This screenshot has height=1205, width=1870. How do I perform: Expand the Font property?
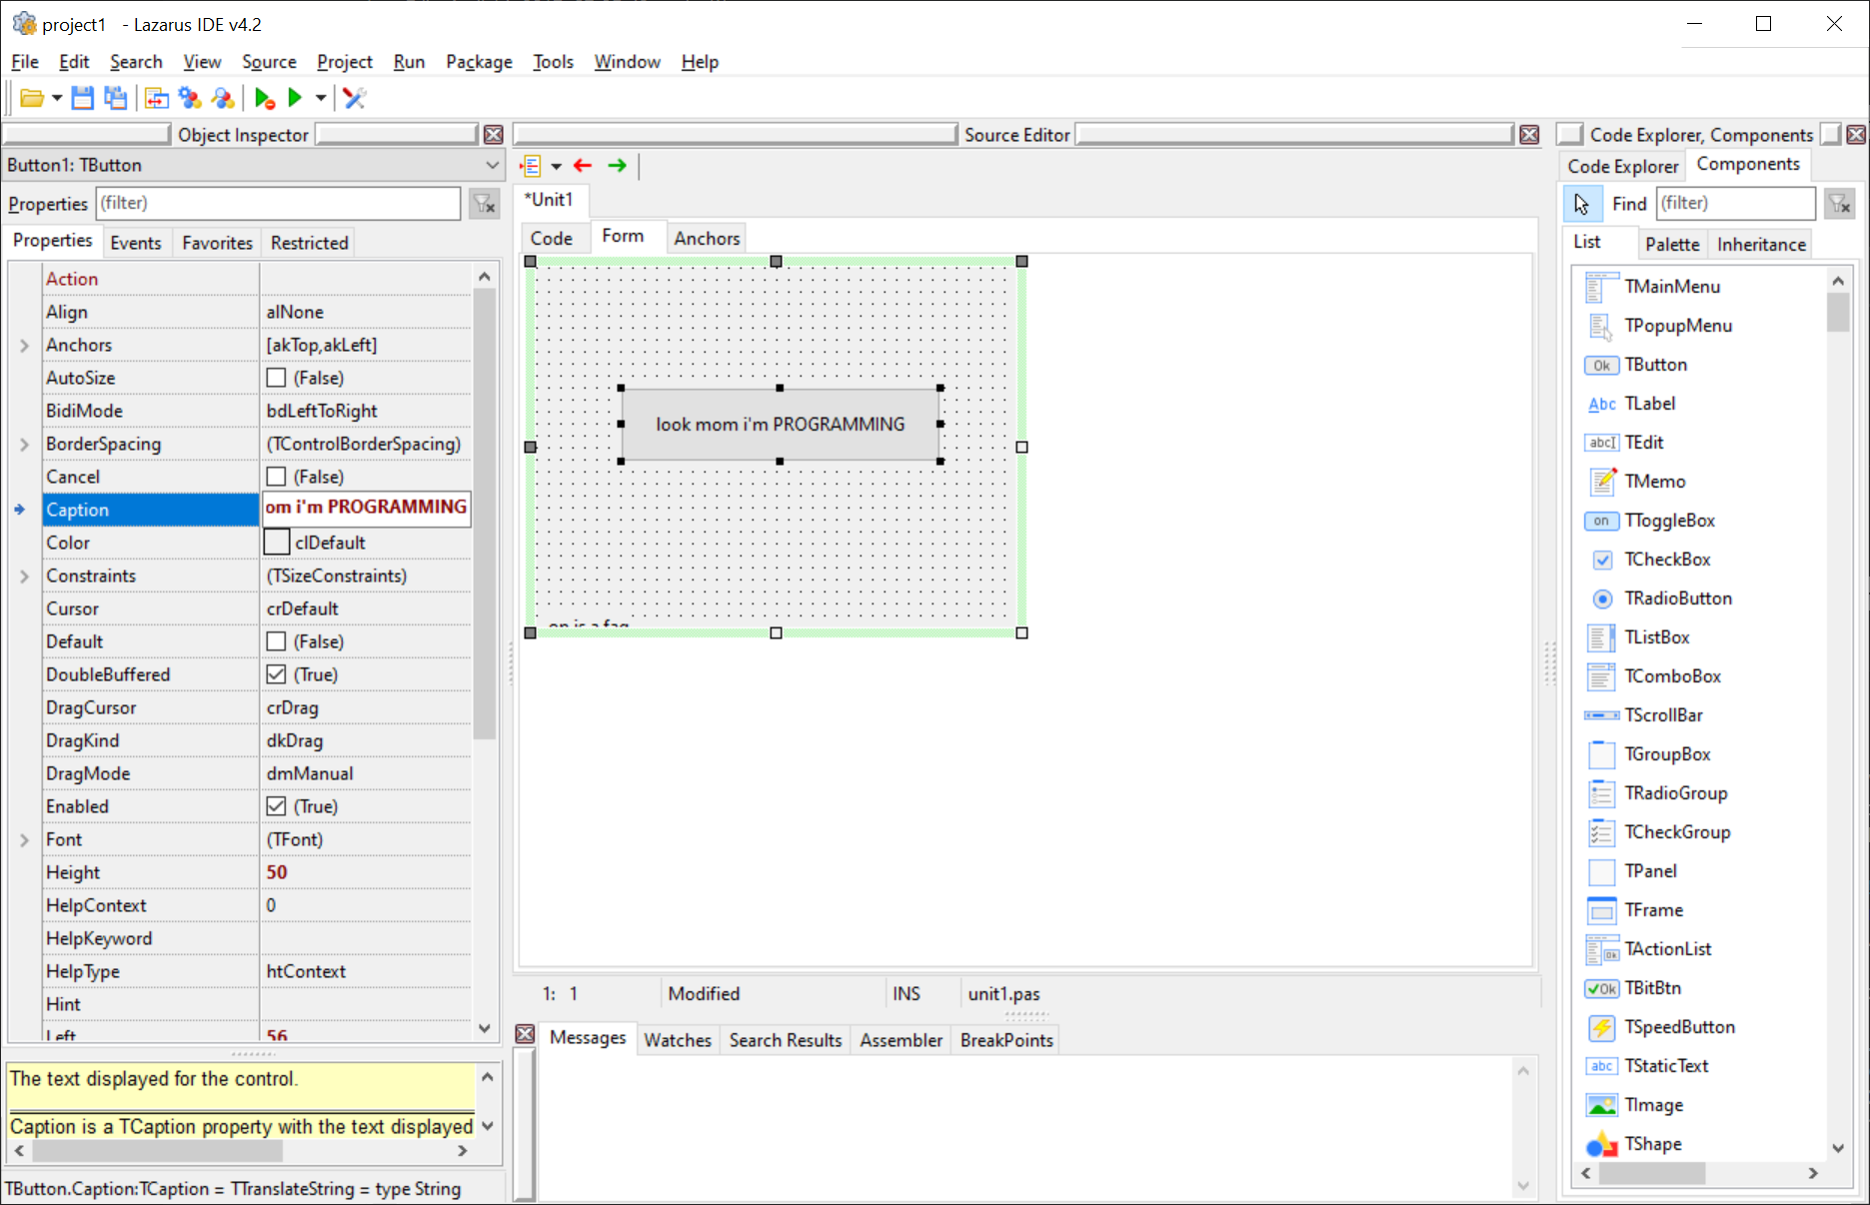pos(24,839)
